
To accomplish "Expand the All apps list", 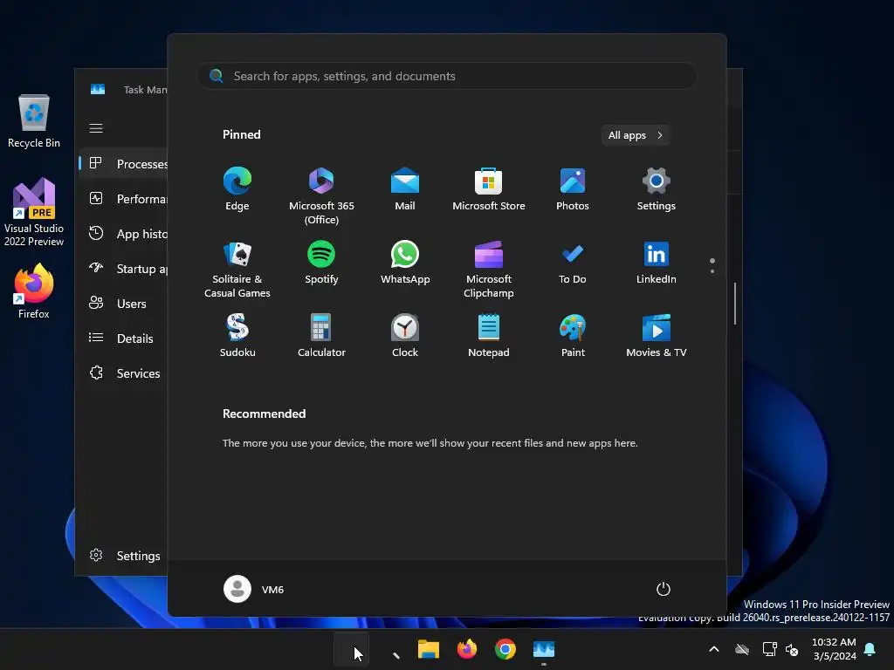I will [x=636, y=135].
